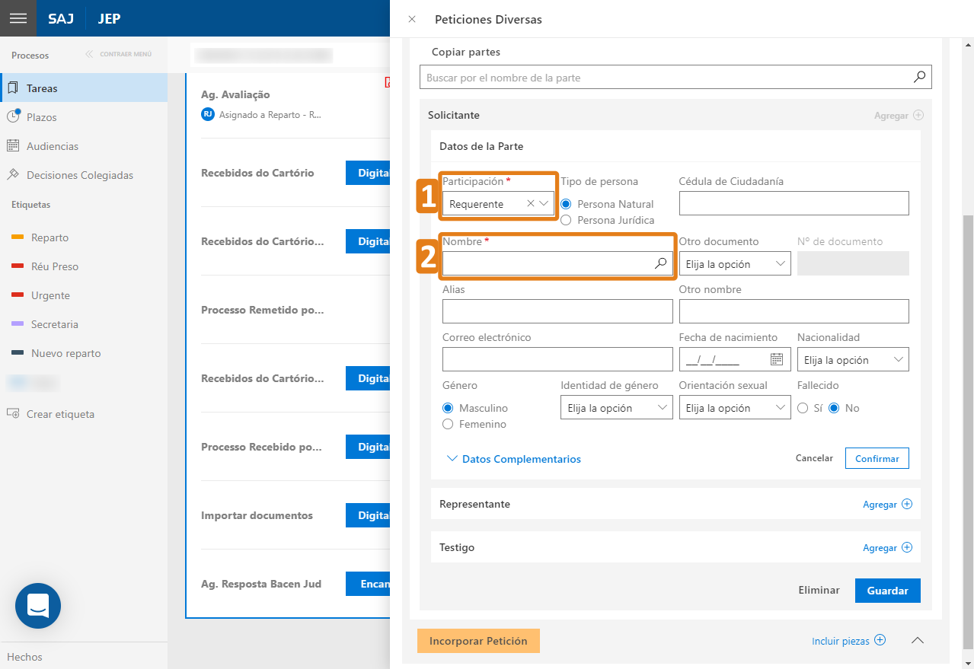The height and width of the screenshot is (669, 974).
Task: Select Persona Natural radio button
Action: point(566,204)
